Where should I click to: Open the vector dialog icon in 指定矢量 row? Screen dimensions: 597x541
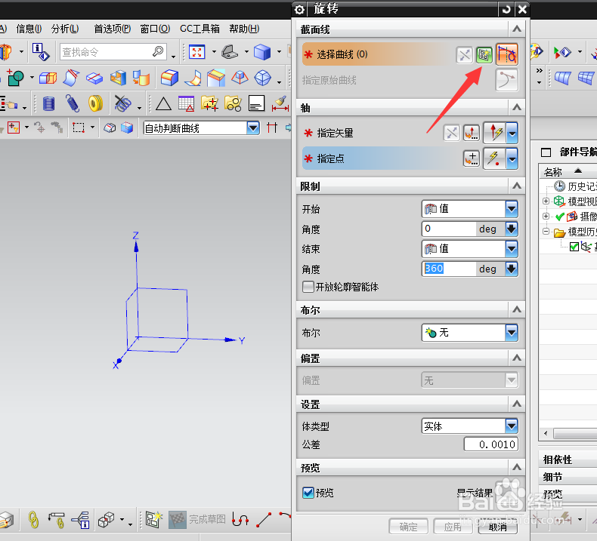[x=472, y=133]
